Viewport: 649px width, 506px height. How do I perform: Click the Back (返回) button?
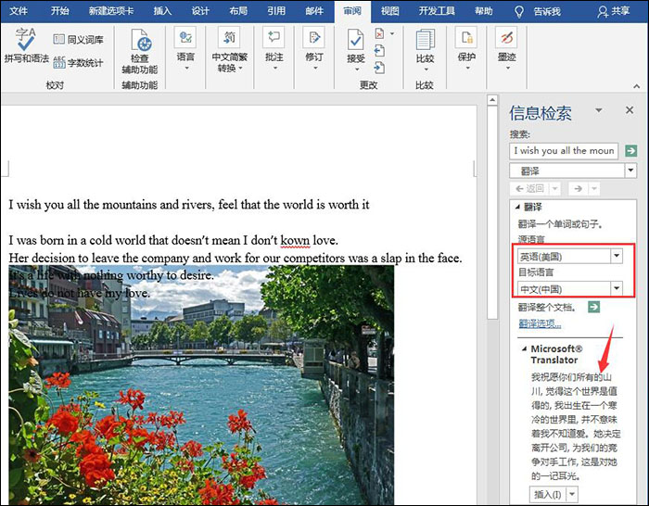pyautogui.click(x=529, y=189)
